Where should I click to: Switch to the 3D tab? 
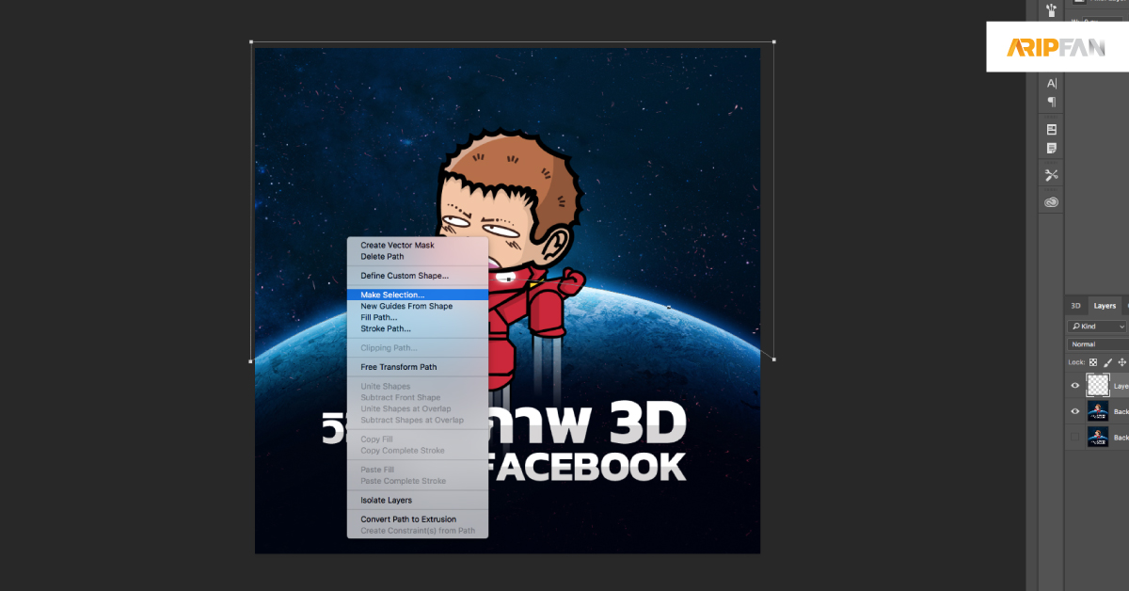pyautogui.click(x=1075, y=306)
